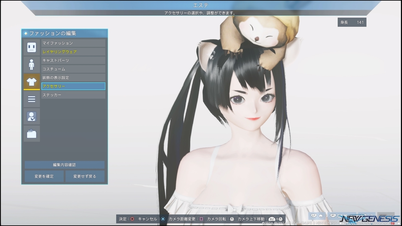
Task: Open 装飾の表示設定 menu entry
Action: [73, 78]
